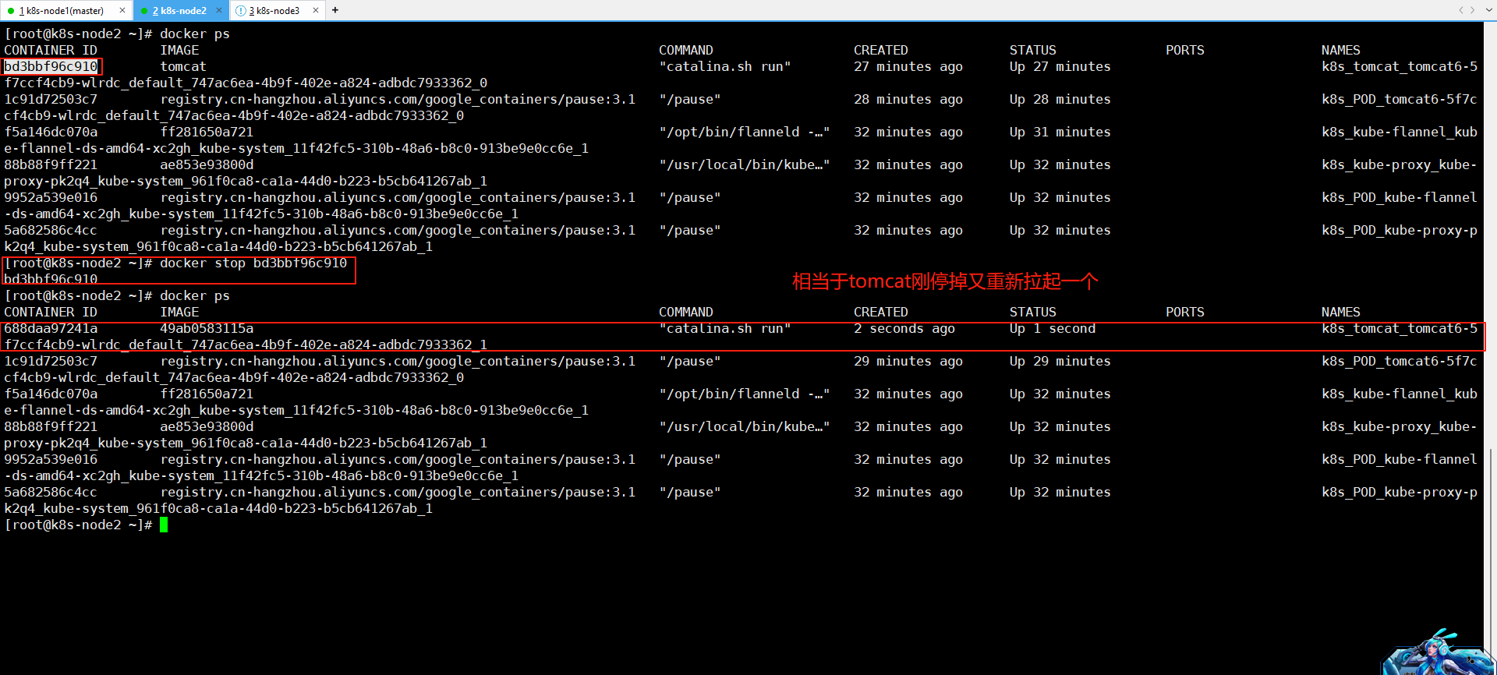Screen dimensions: 1497x675
Task: Click the info icon on k8s-node3 tab
Action: point(241,11)
